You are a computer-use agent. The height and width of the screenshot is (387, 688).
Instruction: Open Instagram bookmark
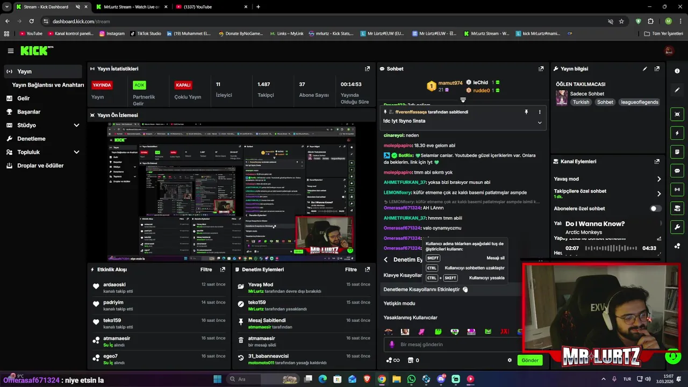click(x=112, y=33)
